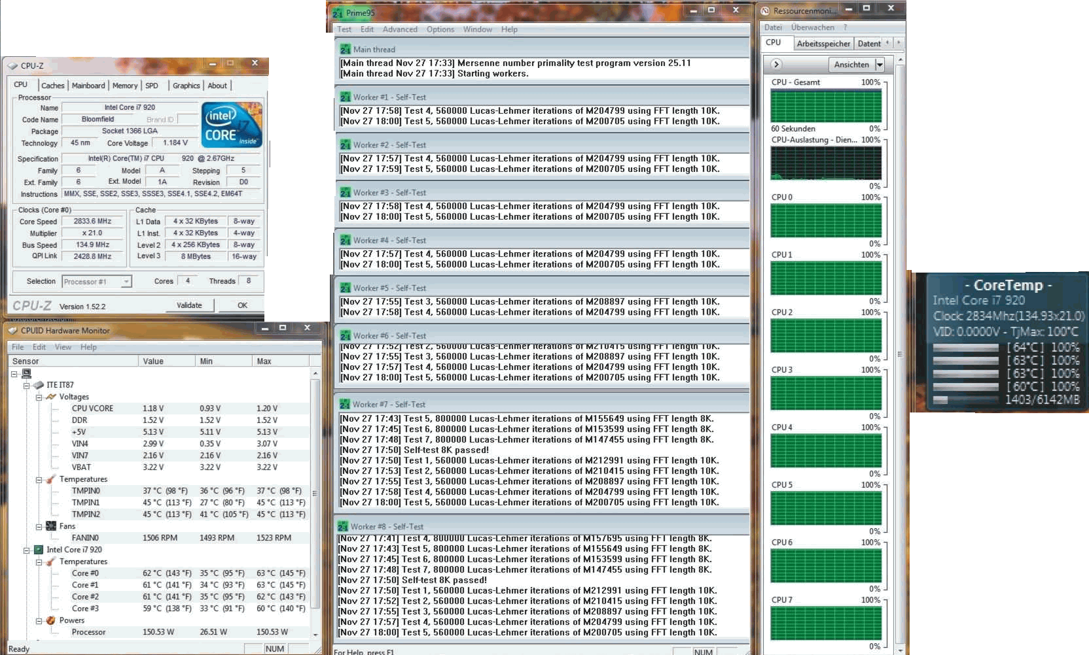Viewport: 1089px width, 655px height.
Task: Click the Main thread window icon
Action: tap(346, 49)
